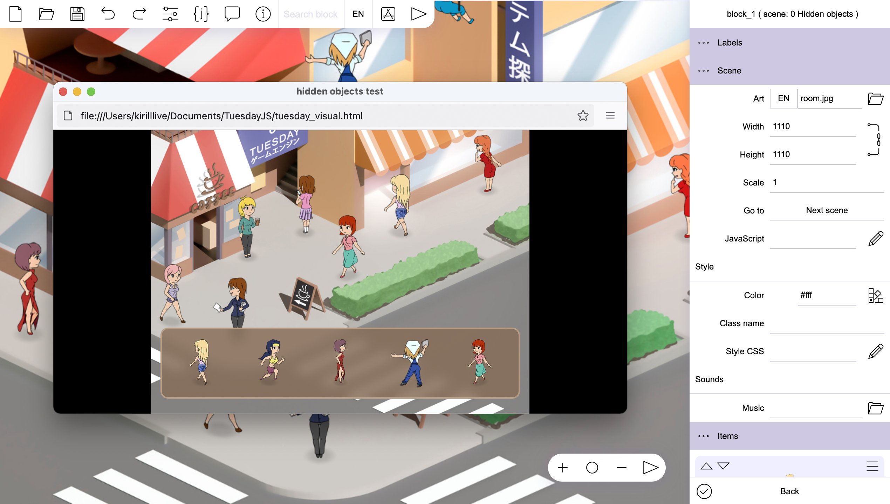This screenshot has height=504, width=890.
Task: Save project with floppy disk icon
Action: [77, 14]
